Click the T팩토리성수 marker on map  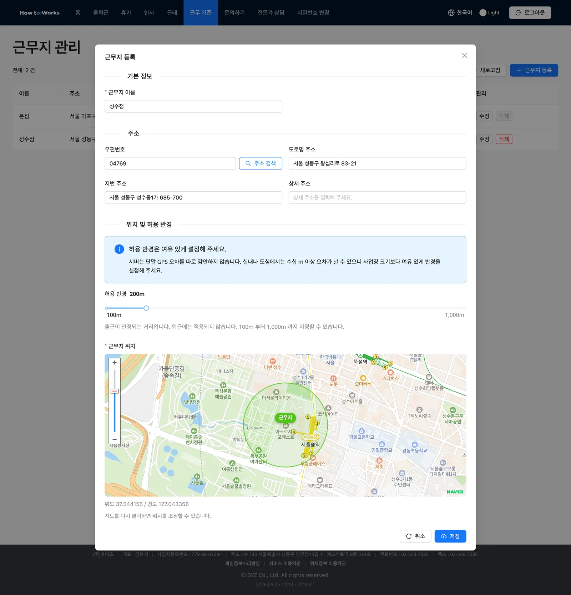[x=420, y=410]
